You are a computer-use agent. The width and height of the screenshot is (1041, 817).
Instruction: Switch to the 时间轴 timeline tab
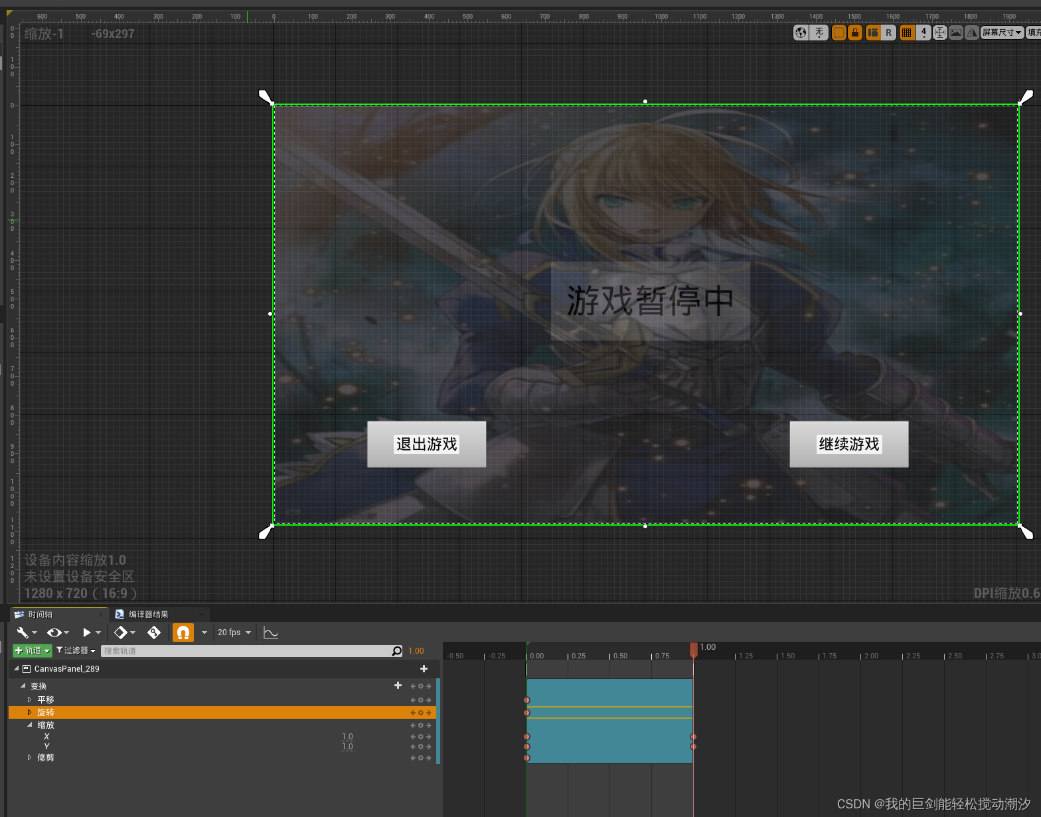[40, 615]
